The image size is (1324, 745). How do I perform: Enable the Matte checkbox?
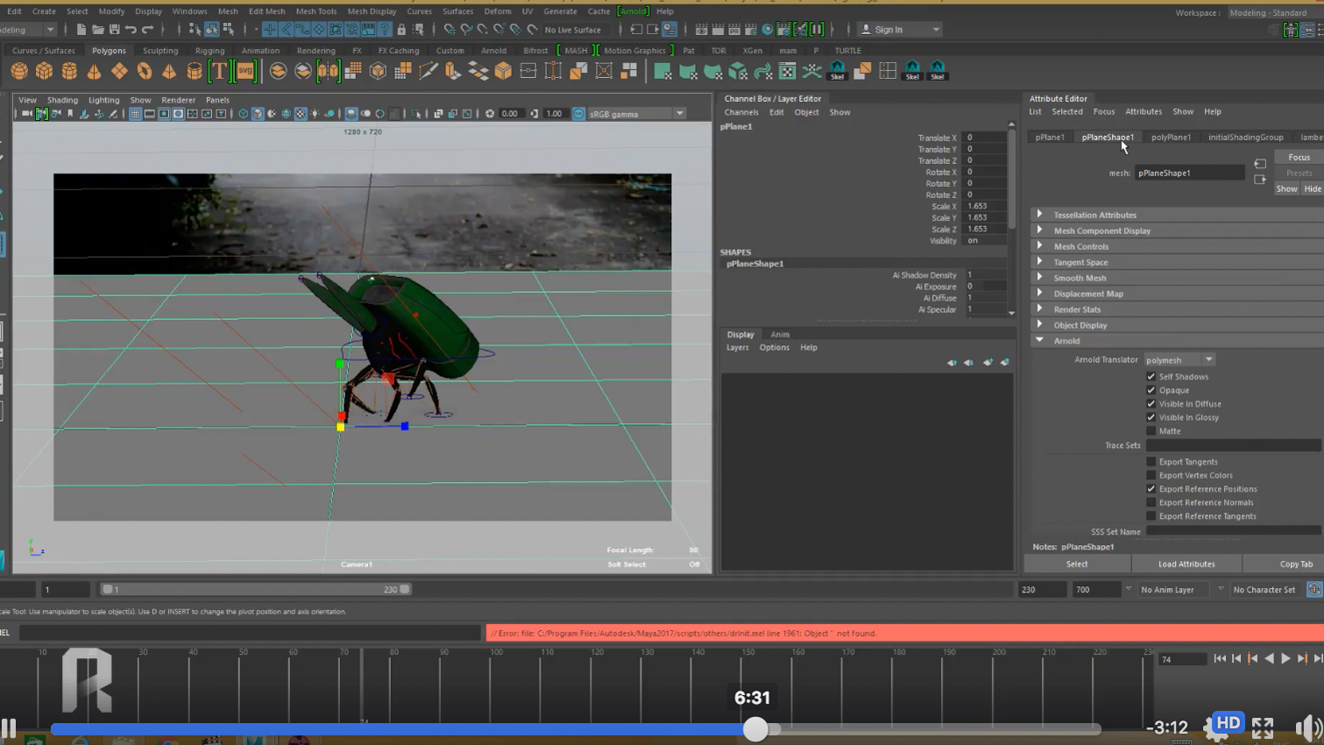pos(1151,431)
